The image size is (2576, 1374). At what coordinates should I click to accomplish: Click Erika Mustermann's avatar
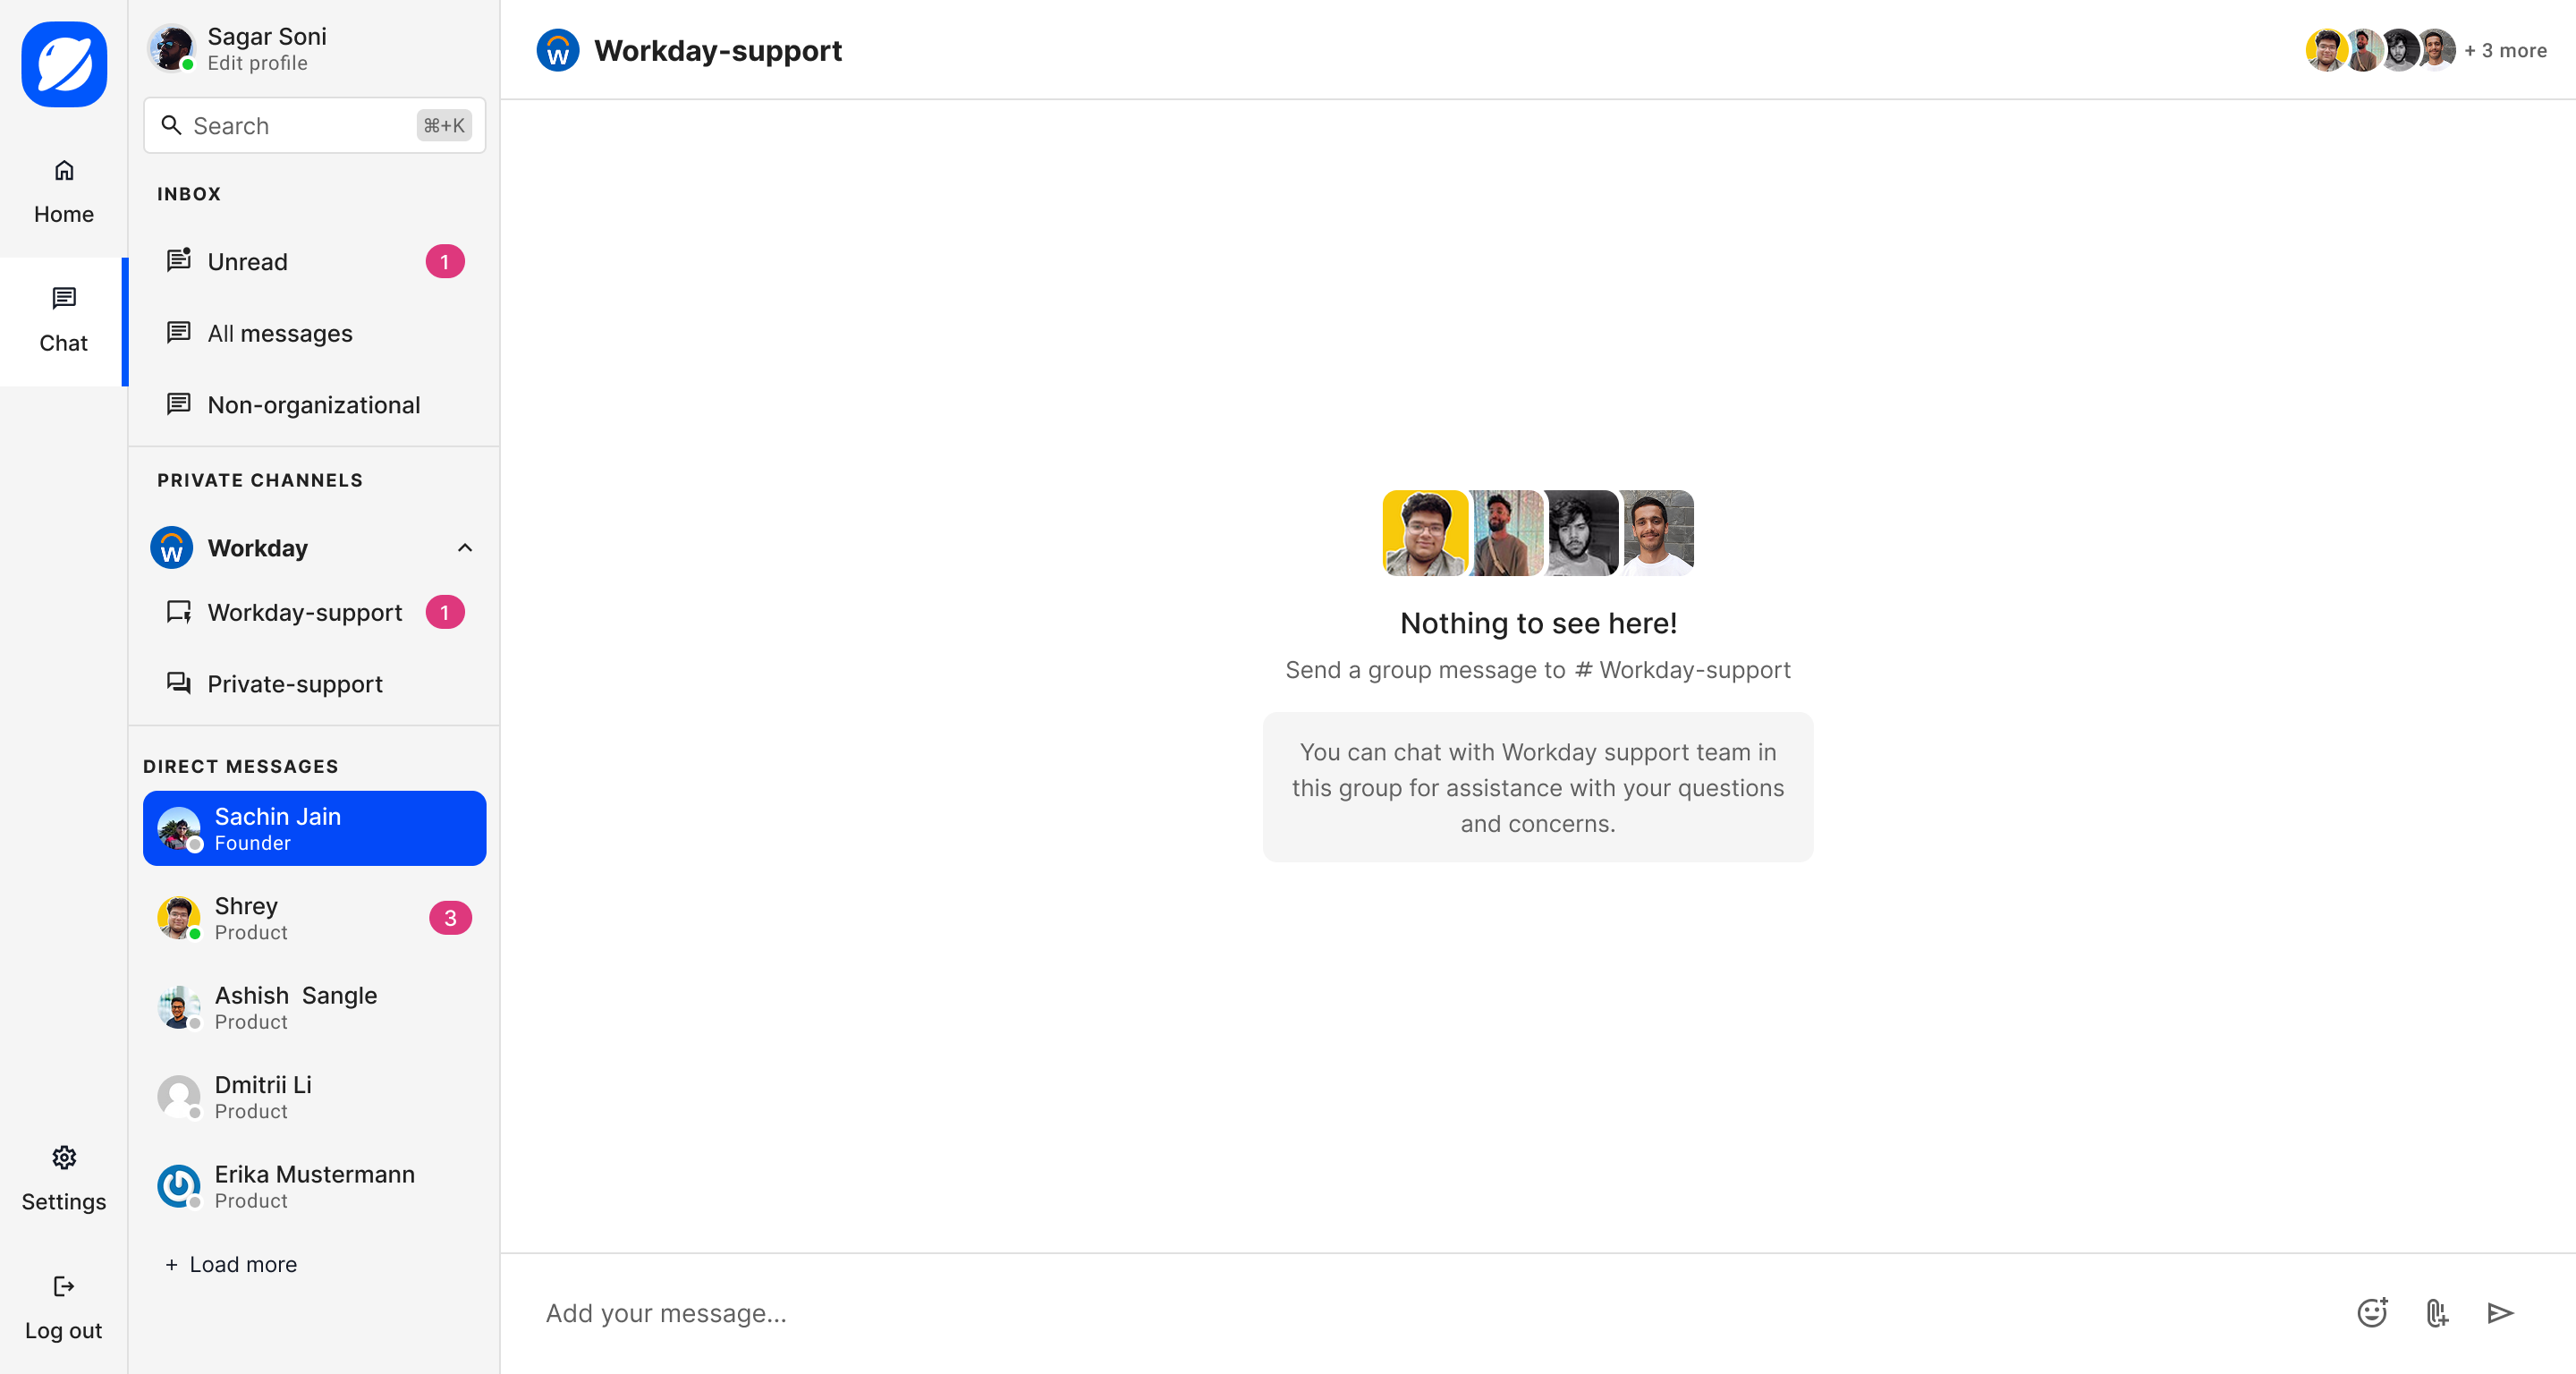[179, 1186]
